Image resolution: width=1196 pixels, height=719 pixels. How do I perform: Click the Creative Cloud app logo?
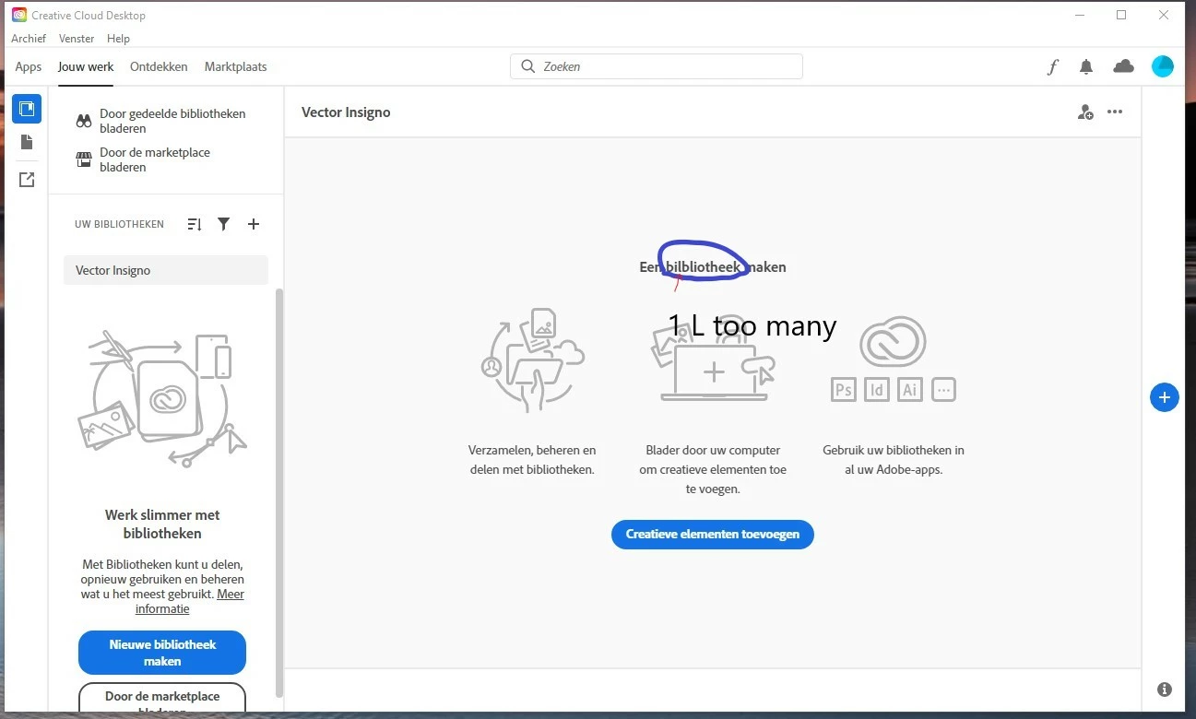18,15
